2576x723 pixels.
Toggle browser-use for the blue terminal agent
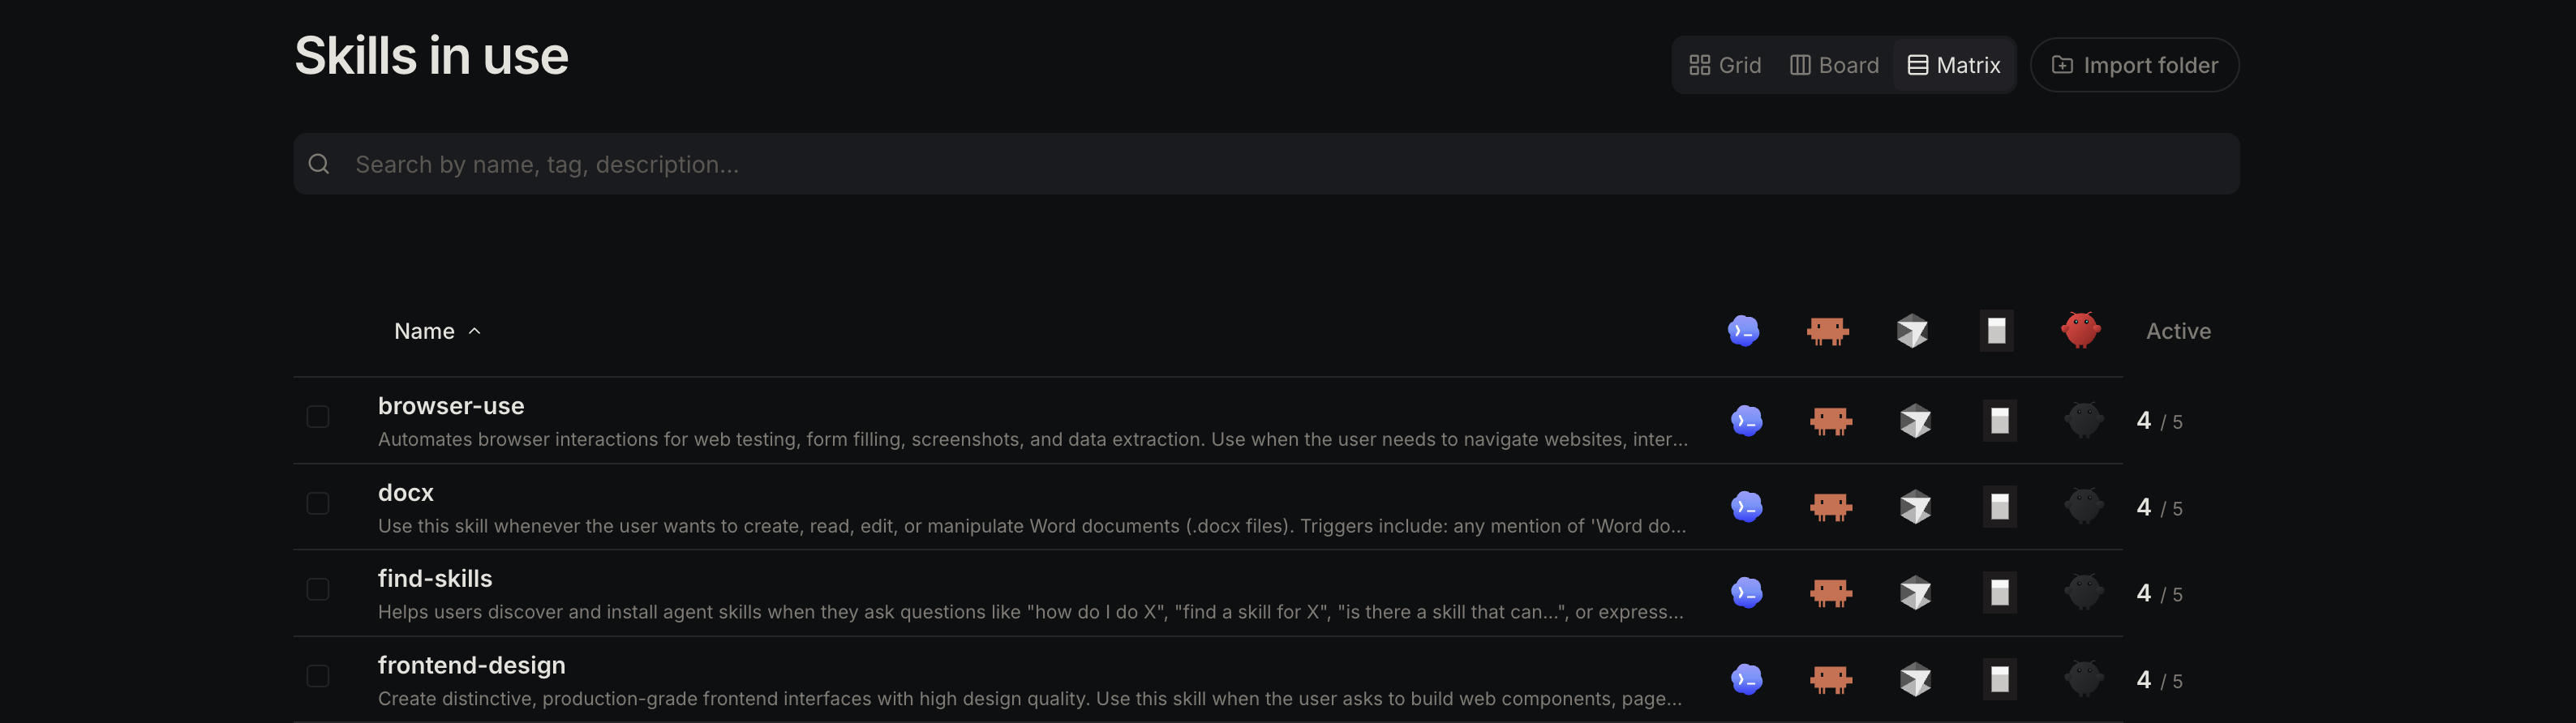[1746, 421]
